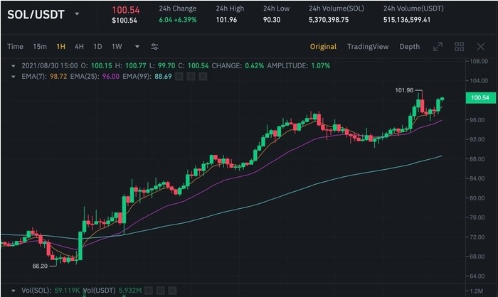Remove the volume indicator with its X
The height and width of the screenshot is (297, 498).
pos(172,291)
